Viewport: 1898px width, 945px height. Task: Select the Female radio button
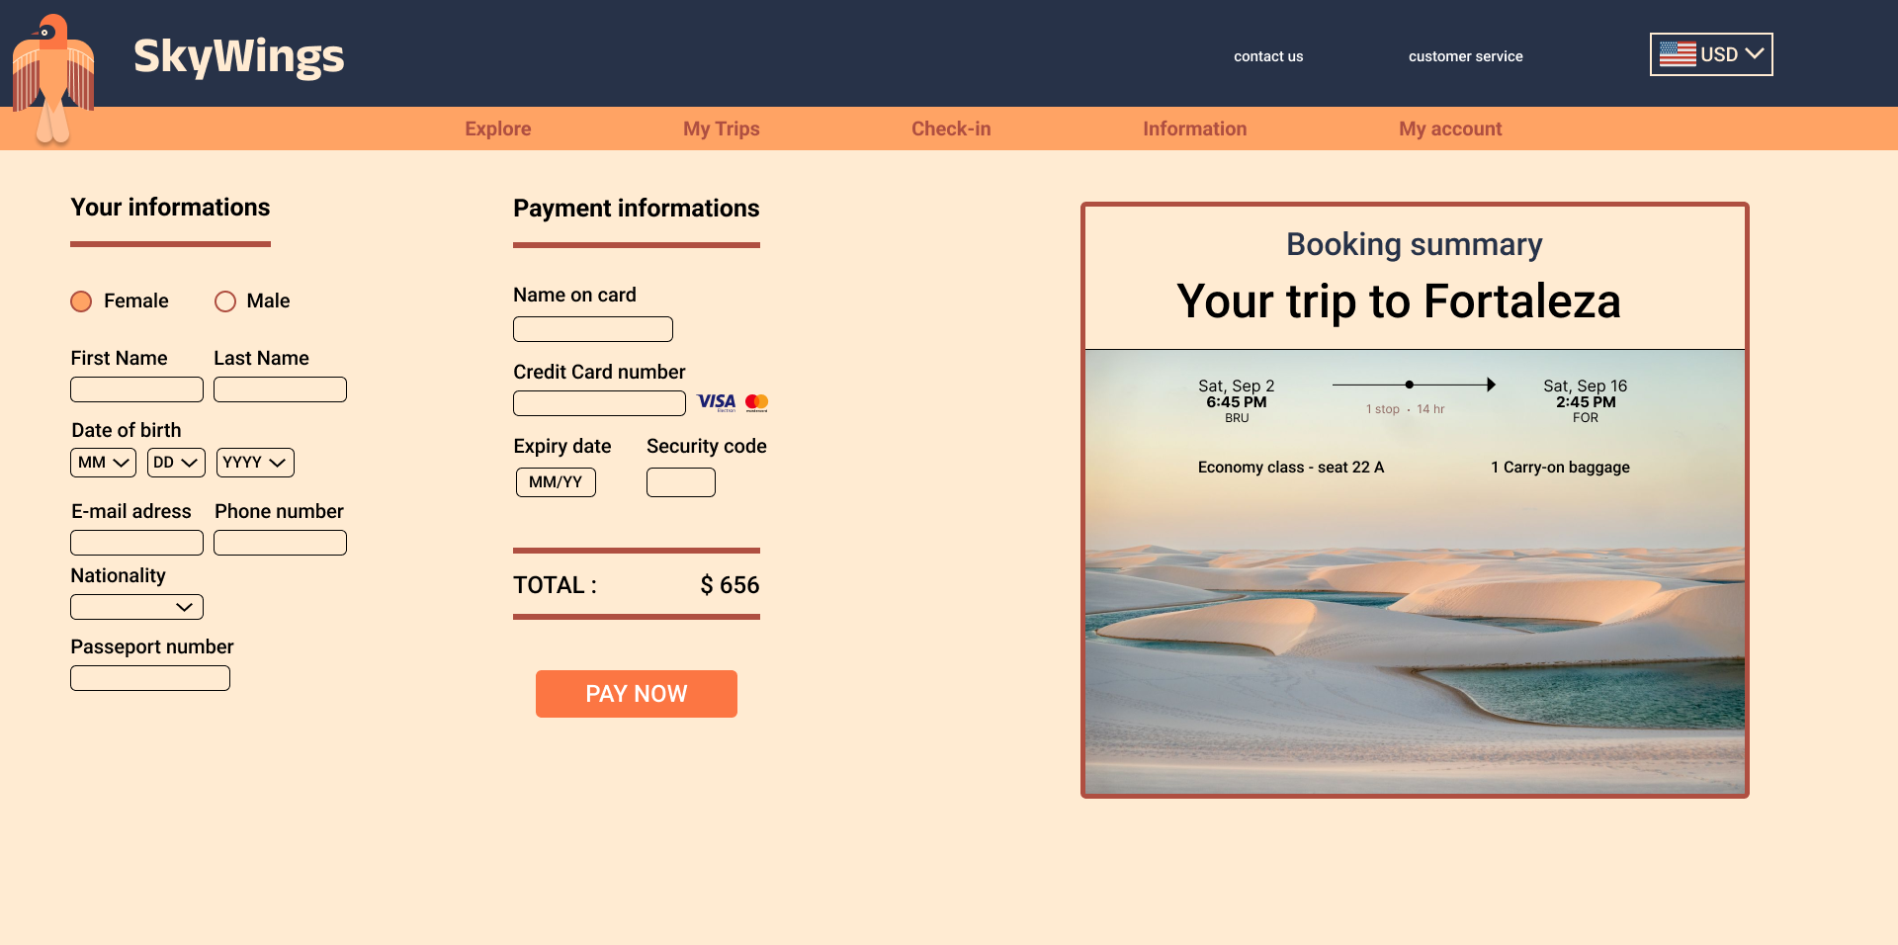coord(81,301)
